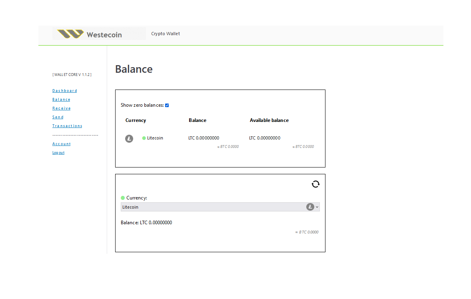Click the Currency column header
471x299 pixels.
(x=136, y=120)
